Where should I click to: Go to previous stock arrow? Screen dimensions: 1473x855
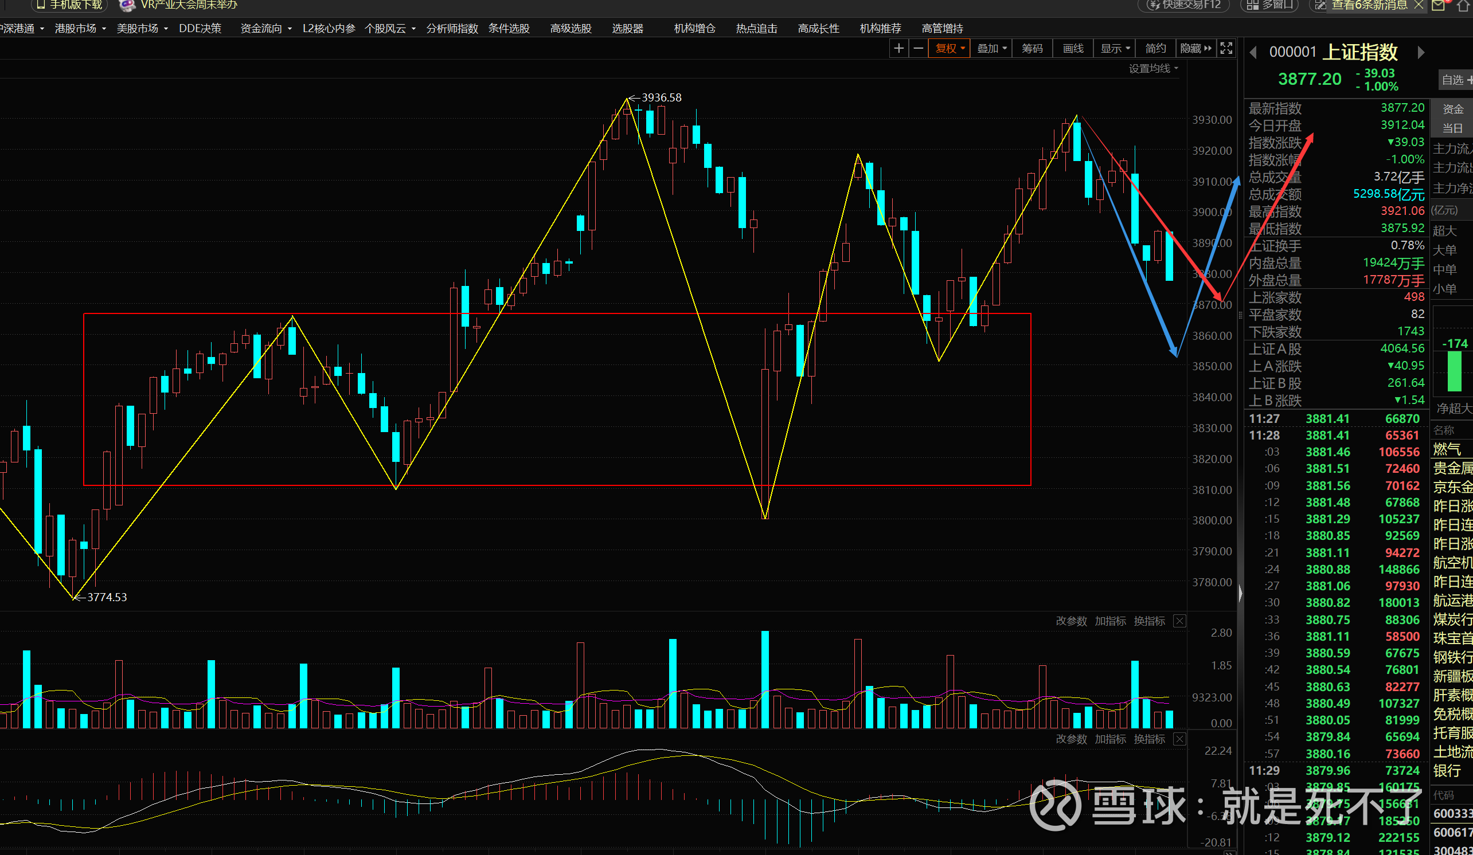pyautogui.click(x=1253, y=53)
